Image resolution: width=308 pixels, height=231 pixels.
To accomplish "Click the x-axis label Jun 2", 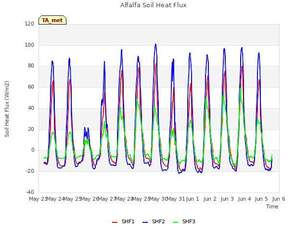I will pyautogui.click(x=210, y=199).
